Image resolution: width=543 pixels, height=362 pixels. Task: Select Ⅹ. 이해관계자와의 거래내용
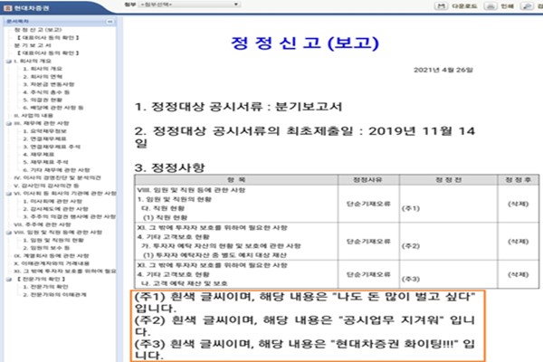[52, 263]
